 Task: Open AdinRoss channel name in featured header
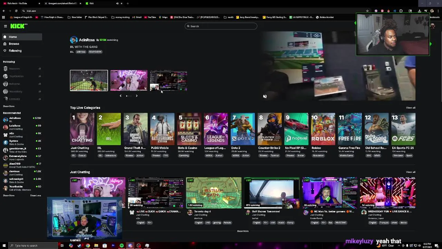(87, 40)
